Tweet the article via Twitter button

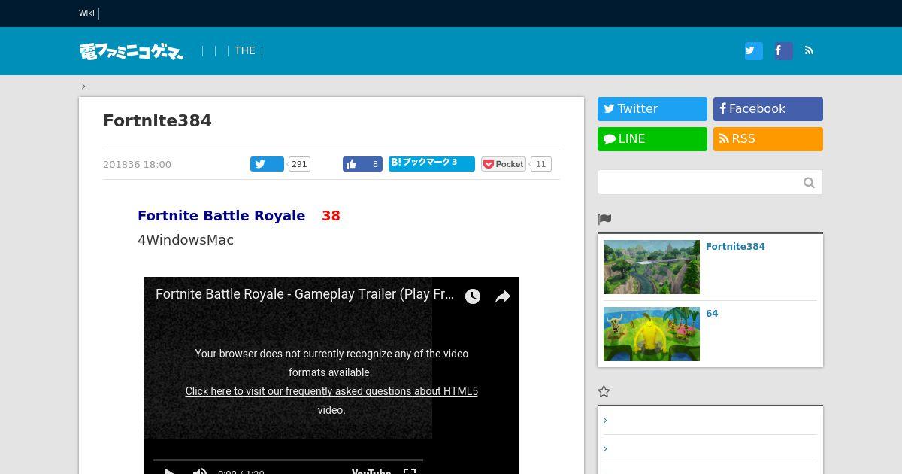[x=267, y=164]
